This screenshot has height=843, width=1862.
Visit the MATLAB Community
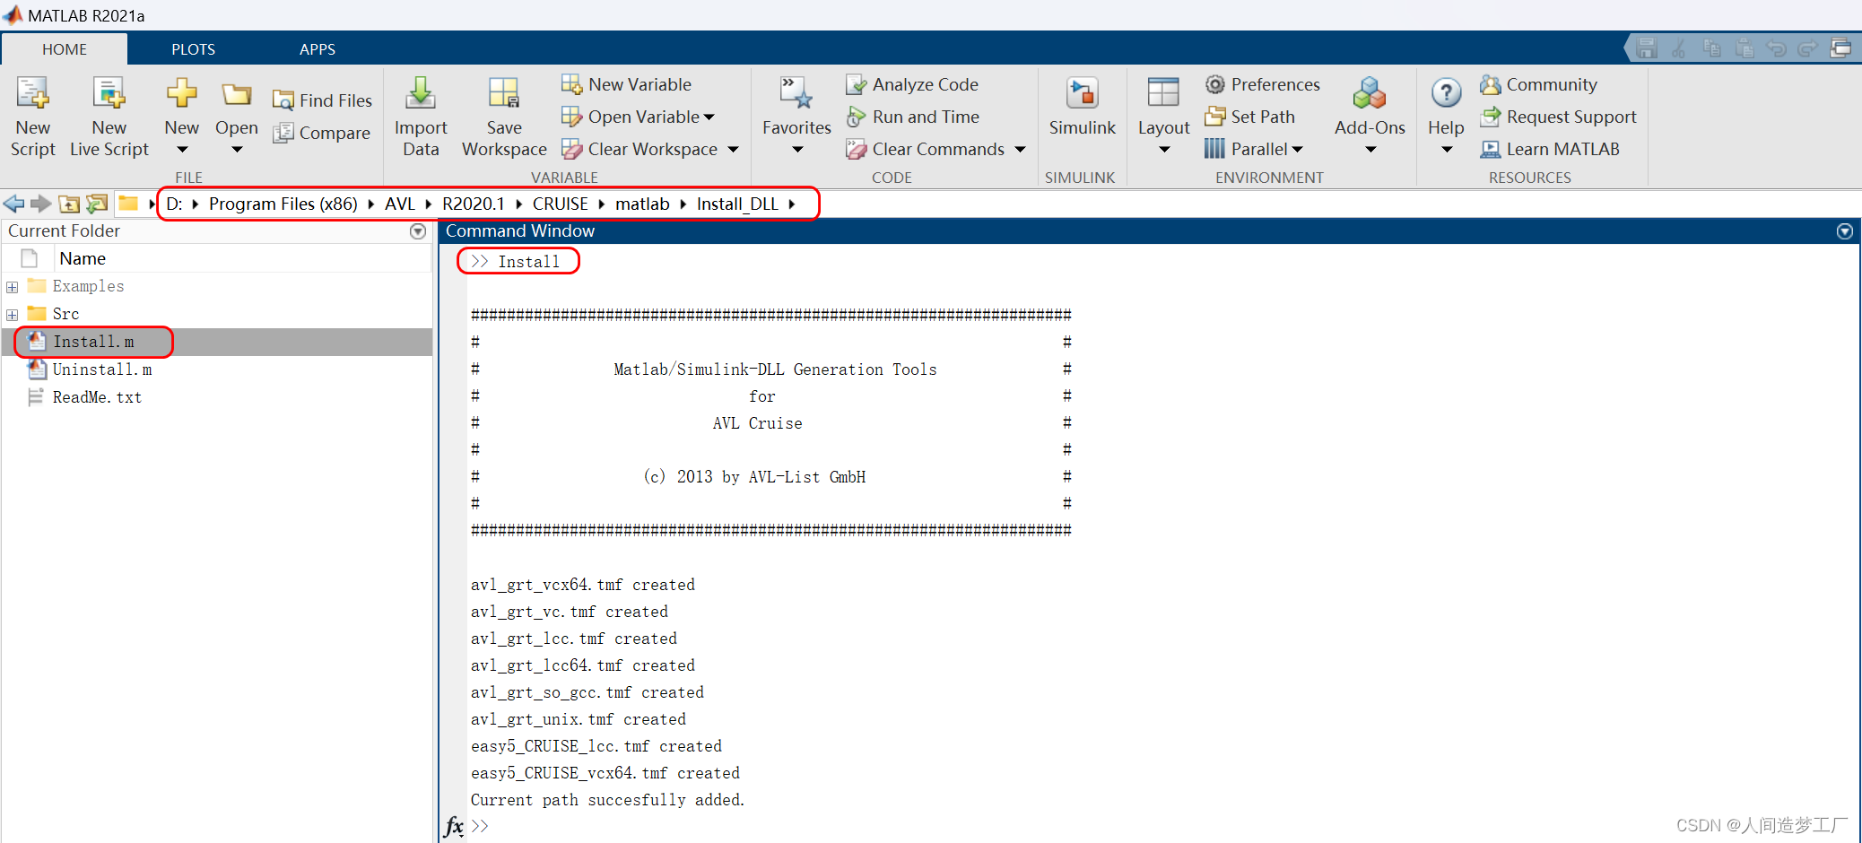[1539, 84]
